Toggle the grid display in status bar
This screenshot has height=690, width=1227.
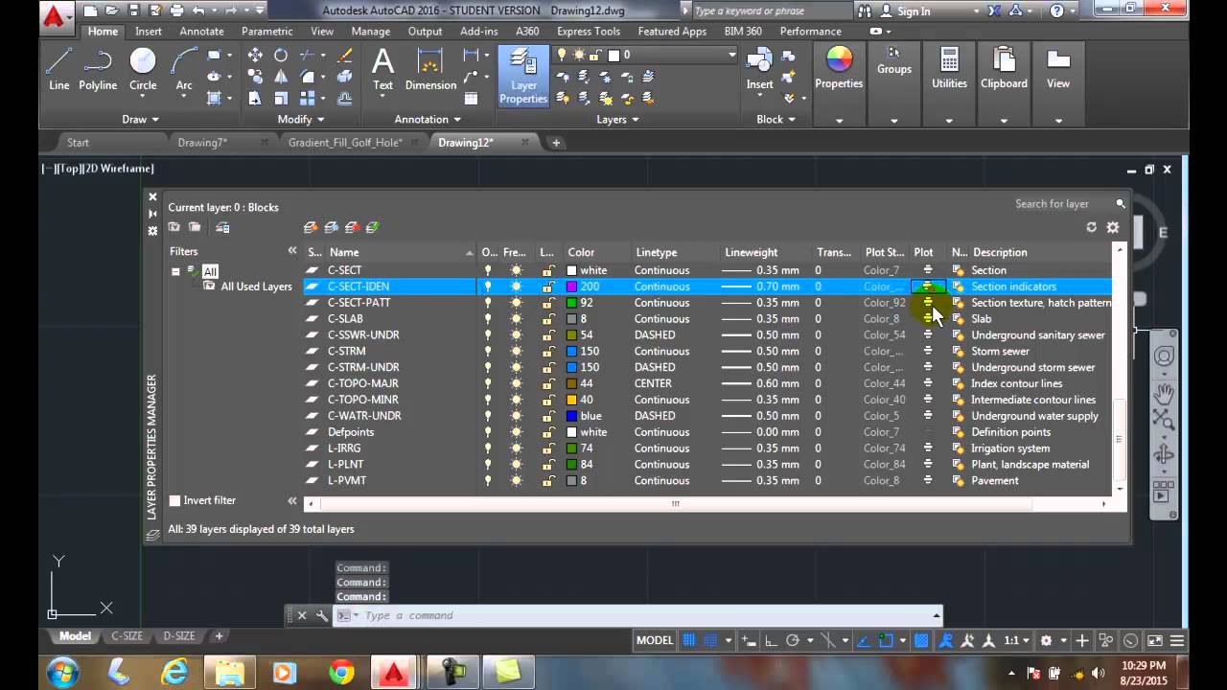688,640
